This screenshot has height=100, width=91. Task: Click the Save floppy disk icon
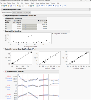[11, 6]
